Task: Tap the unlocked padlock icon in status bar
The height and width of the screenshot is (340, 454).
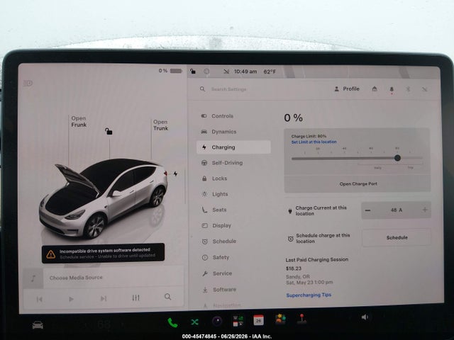Action: tap(192, 71)
